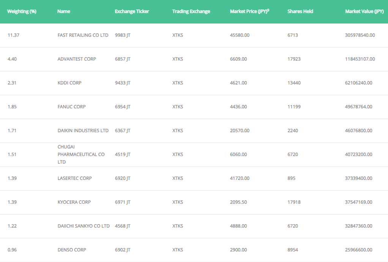Select shares held 11199

(x=294, y=107)
